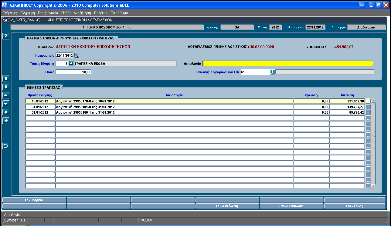Click the <OSC> status bar entry

tap(147, 220)
